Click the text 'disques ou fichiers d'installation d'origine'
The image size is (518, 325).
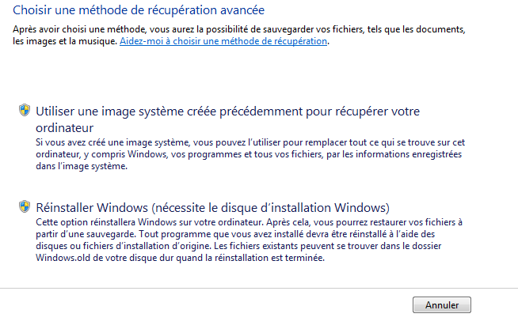point(124,246)
